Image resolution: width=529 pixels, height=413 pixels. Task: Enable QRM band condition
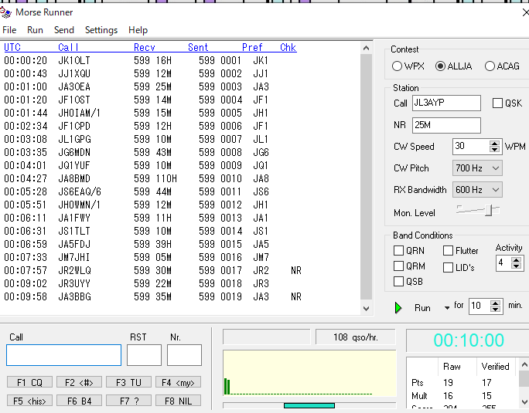[x=398, y=266]
